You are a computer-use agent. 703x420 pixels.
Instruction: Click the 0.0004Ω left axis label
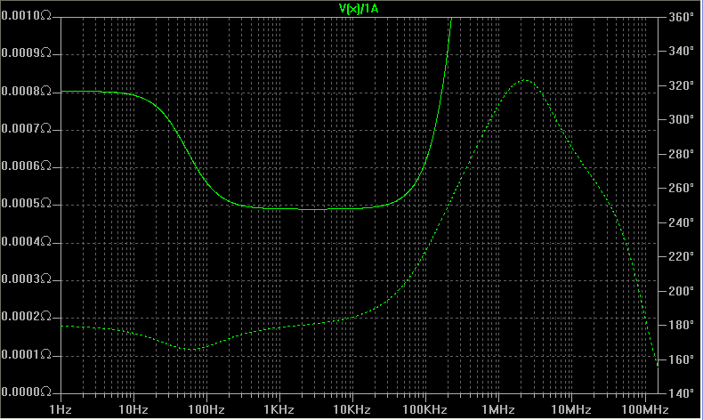pyautogui.click(x=27, y=242)
